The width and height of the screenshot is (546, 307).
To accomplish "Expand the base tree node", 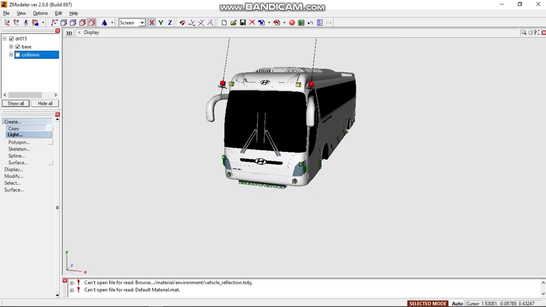I will [11, 46].
